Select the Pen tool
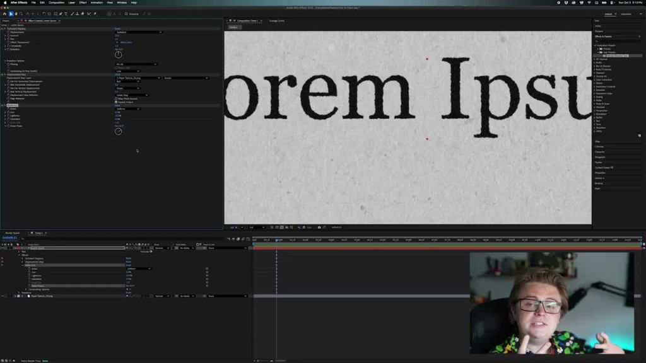Image resolution: width=646 pixels, height=363 pixels. point(61,14)
